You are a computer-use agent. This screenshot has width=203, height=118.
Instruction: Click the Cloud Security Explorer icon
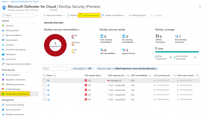[x=3, y=50]
